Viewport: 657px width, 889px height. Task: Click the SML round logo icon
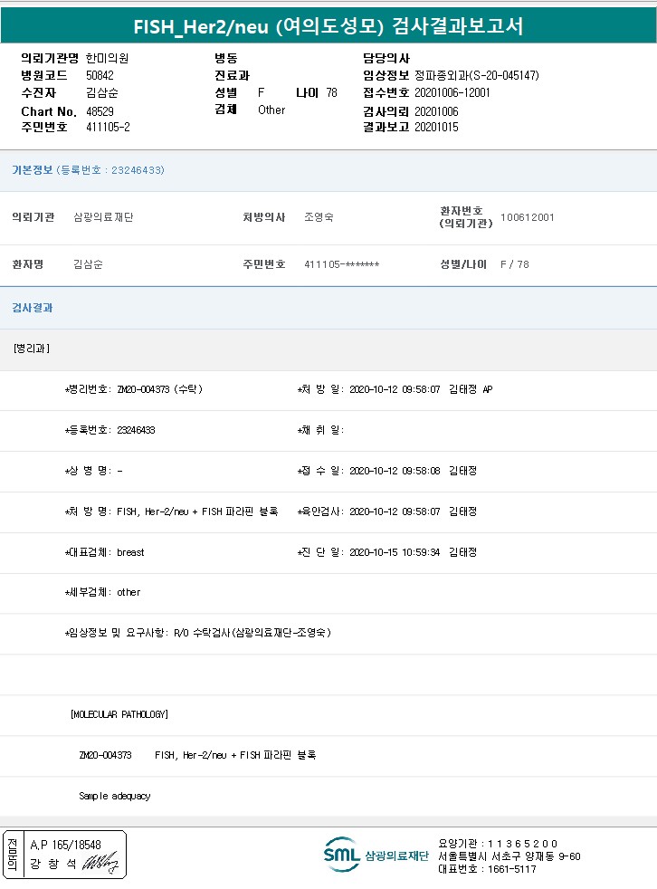click(x=342, y=855)
